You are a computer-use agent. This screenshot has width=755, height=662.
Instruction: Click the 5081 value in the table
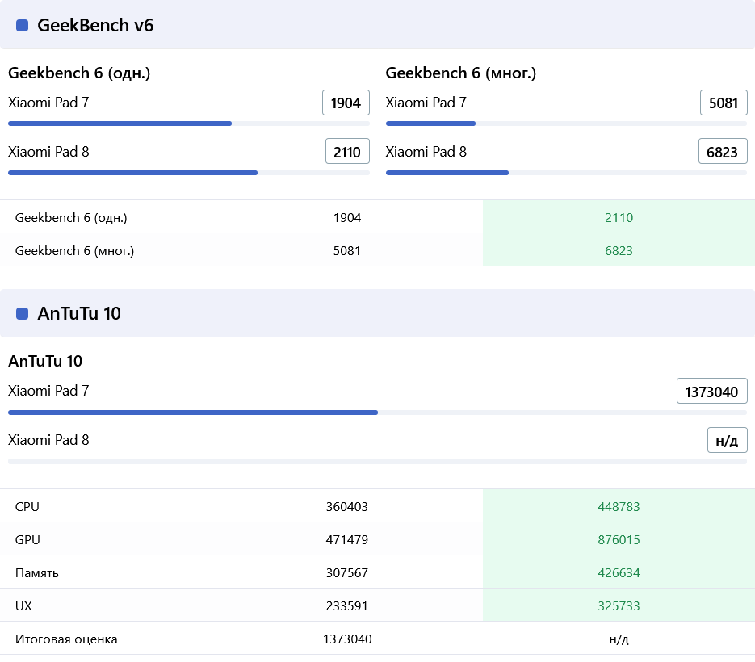[347, 251]
